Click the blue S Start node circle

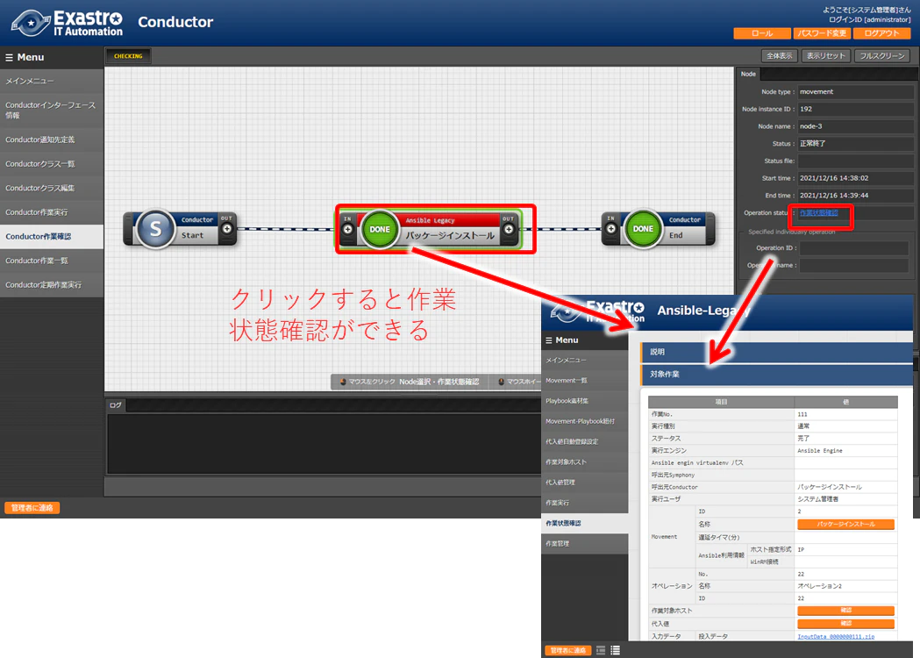155,228
